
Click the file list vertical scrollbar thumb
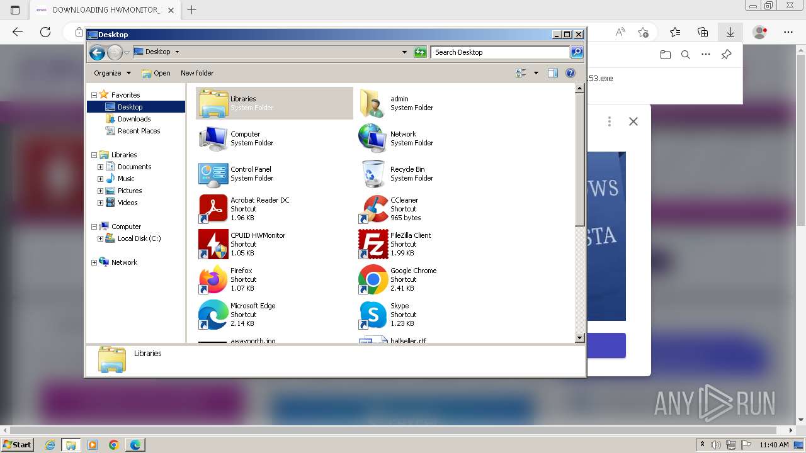tap(580, 160)
